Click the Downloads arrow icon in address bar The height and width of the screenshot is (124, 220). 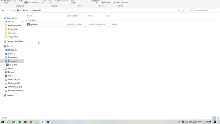[18, 10]
